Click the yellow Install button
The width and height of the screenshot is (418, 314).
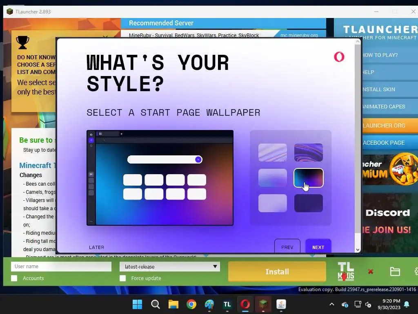coord(277,271)
